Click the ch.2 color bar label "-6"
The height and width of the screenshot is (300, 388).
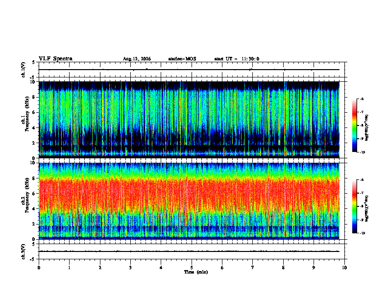point(362,180)
